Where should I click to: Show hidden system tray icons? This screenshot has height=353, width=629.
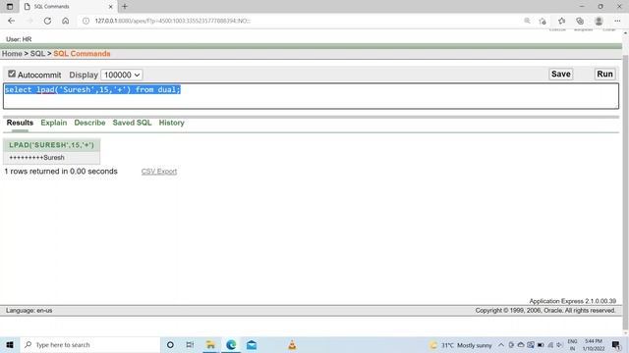tap(501, 345)
